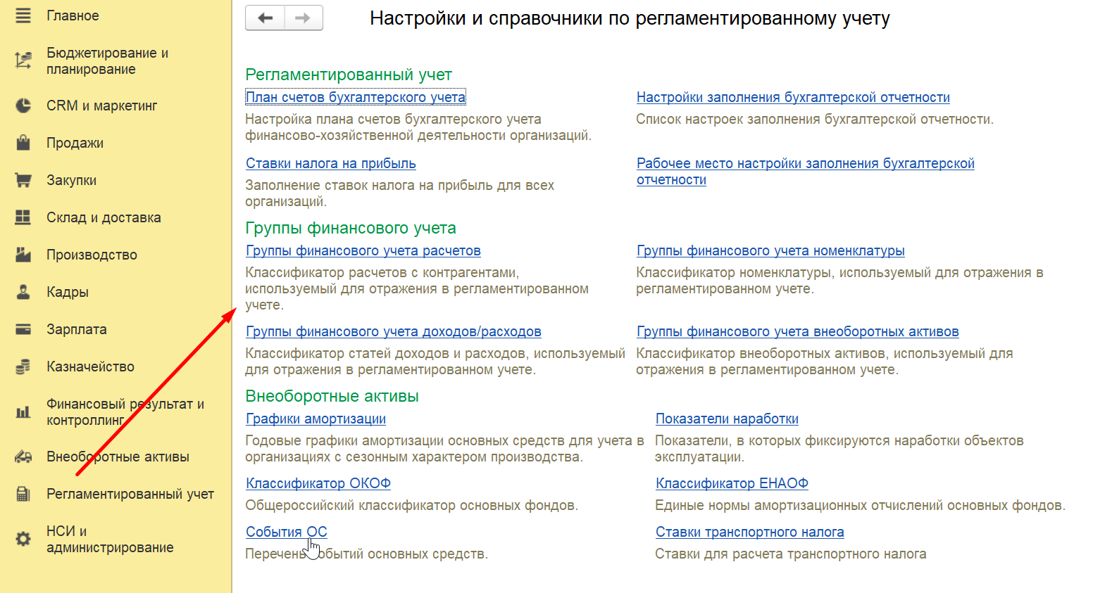The image size is (1093, 593).
Task: Open Склад и доставка section
Action: coord(104,217)
